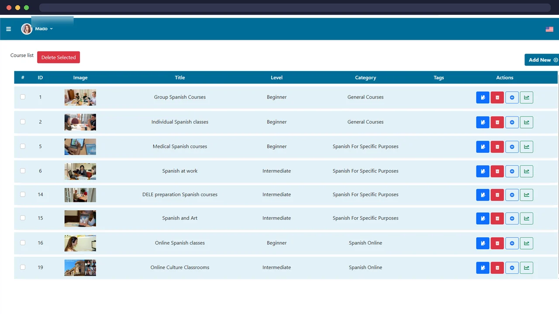The image size is (559, 314).
Task: Delete DELE preparation Spanish courses
Action: pyautogui.click(x=497, y=195)
